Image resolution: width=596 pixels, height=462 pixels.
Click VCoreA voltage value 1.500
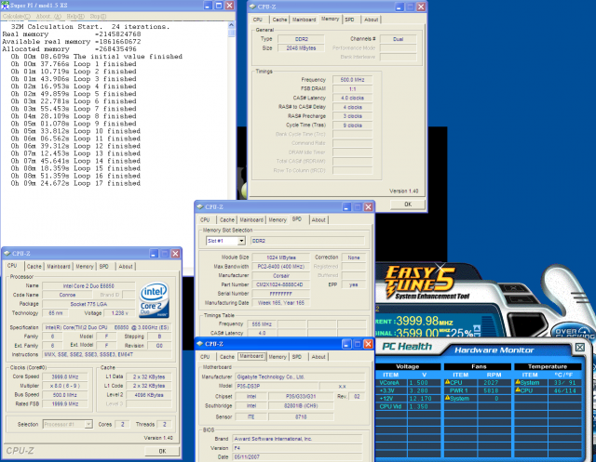coord(418,383)
